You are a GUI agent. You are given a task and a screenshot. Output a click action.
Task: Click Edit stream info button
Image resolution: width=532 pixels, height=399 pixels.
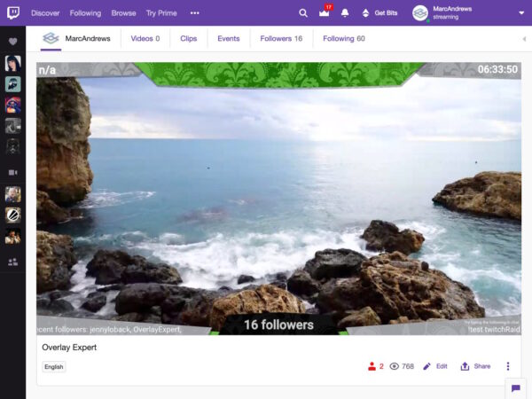434,366
